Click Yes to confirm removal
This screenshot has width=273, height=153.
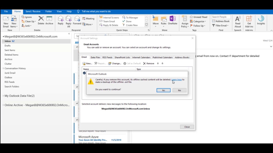coord(163,91)
